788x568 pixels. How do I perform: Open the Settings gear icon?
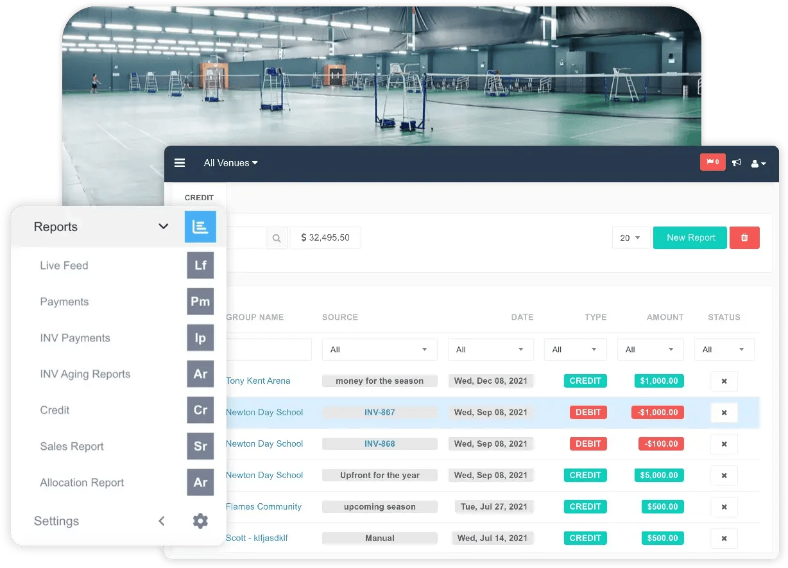pyautogui.click(x=200, y=521)
